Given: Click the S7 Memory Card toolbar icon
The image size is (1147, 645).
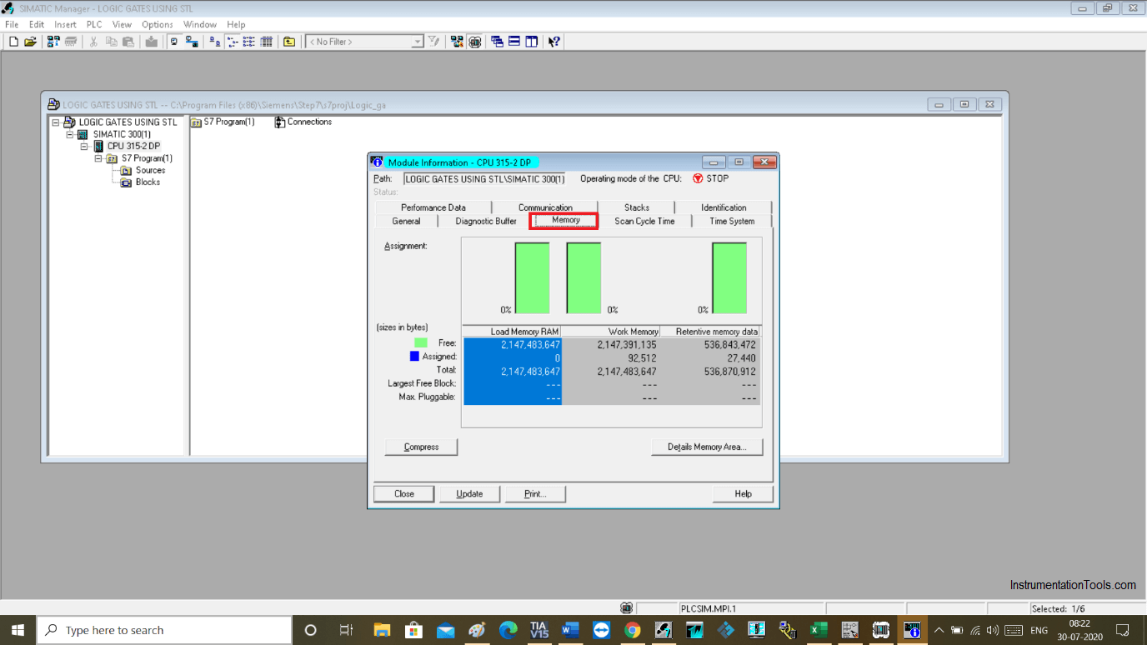Looking at the screenshot, I should point(71,42).
